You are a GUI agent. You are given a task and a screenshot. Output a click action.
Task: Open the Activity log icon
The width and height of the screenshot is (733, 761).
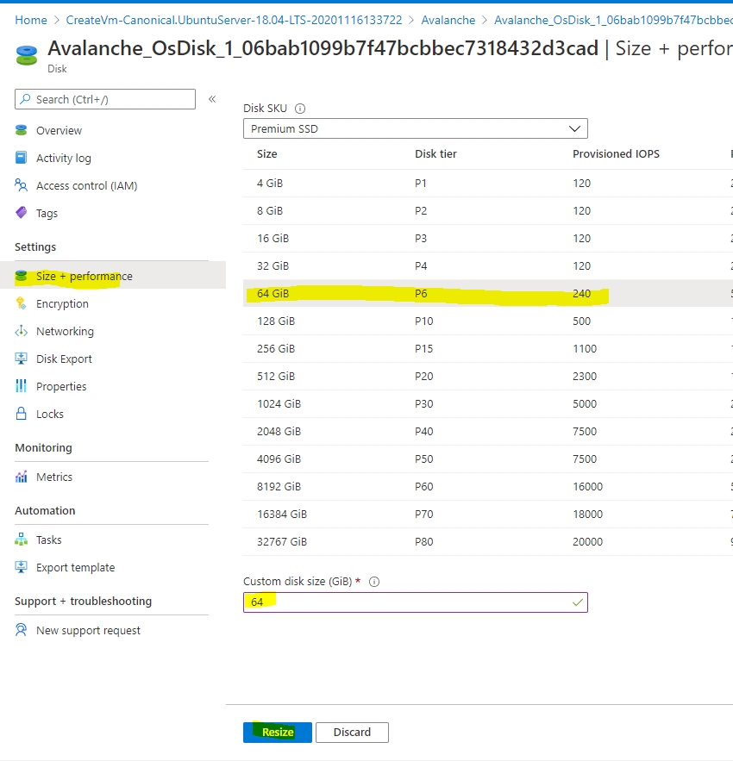22,158
